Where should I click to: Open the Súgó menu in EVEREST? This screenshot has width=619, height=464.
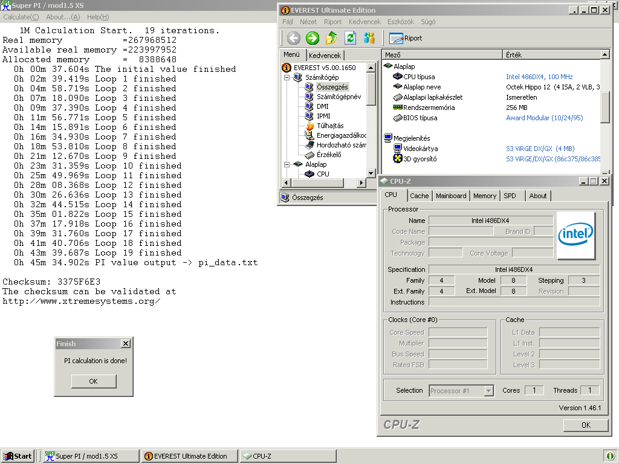pyautogui.click(x=428, y=22)
